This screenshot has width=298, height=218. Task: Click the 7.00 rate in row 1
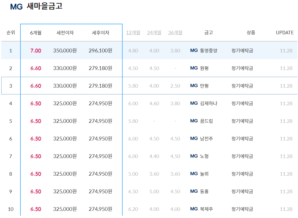[36, 51]
